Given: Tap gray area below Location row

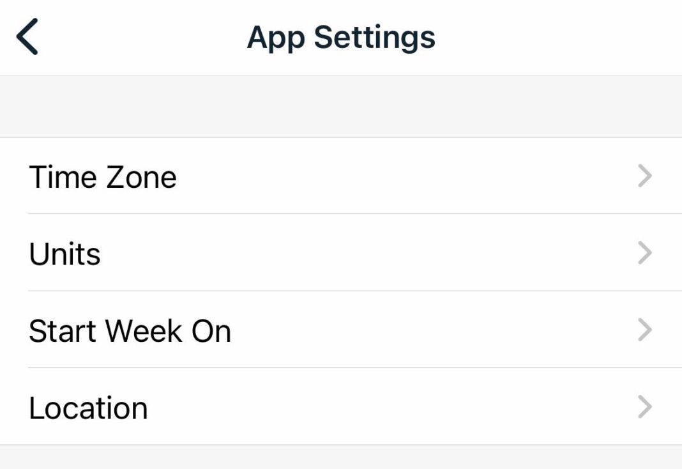Looking at the screenshot, I should pos(341,457).
